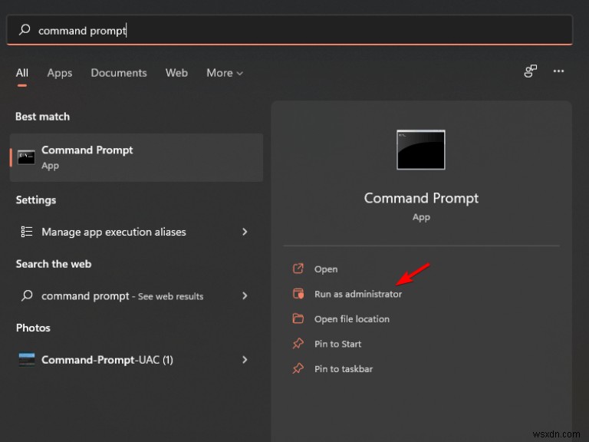Choose Run as administrator
The height and width of the screenshot is (442, 589).
click(358, 294)
